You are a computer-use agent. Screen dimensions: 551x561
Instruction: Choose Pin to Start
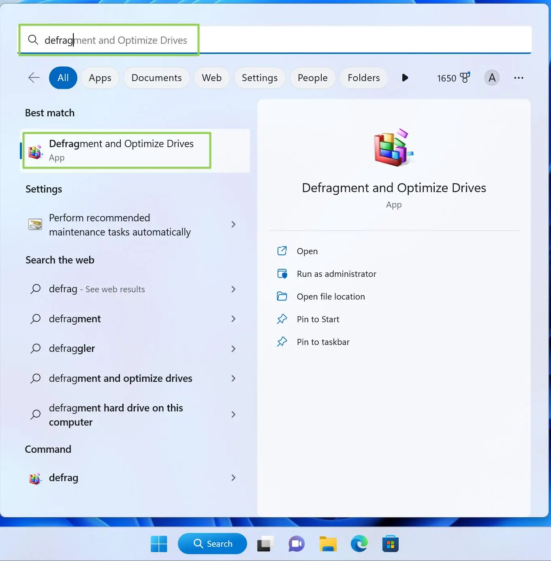(318, 319)
